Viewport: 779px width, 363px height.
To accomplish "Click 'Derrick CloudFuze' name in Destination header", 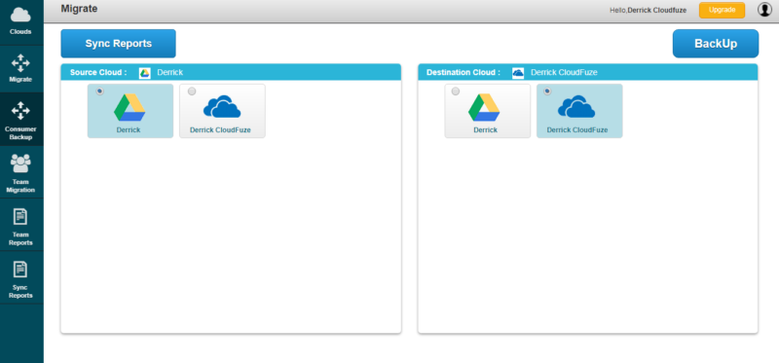I will point(564,72).
